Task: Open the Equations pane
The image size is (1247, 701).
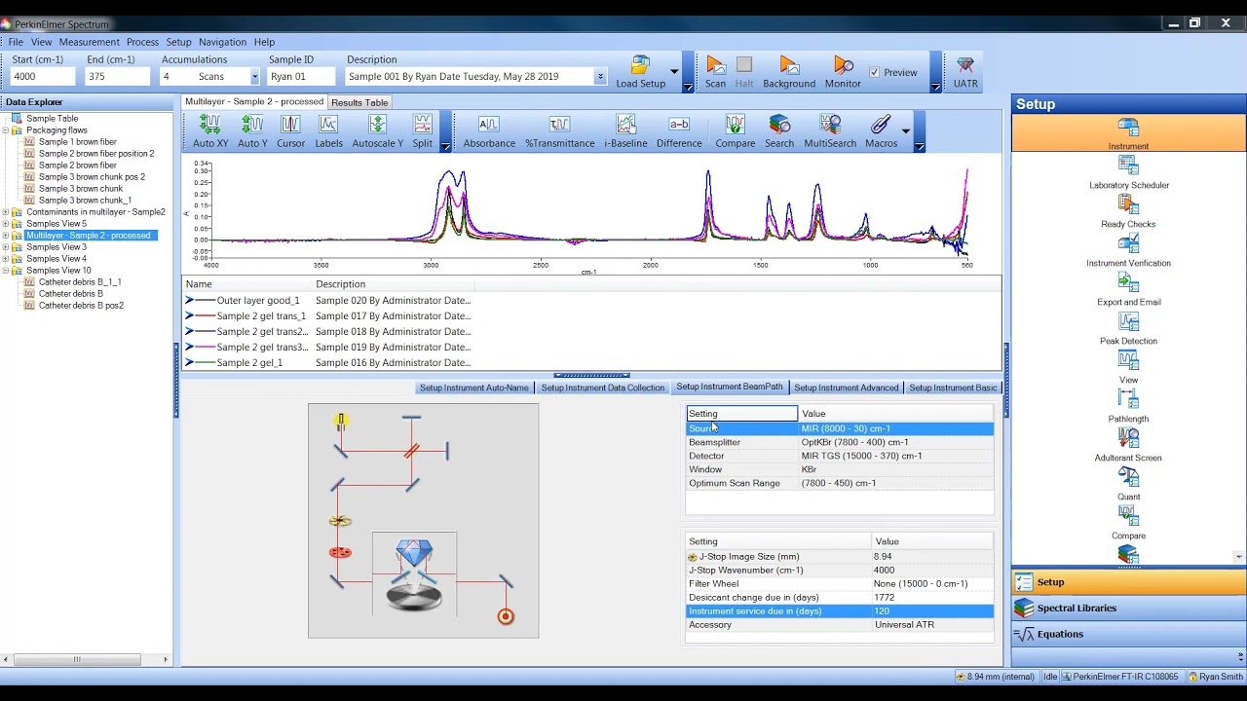Action: (1128, 634)
